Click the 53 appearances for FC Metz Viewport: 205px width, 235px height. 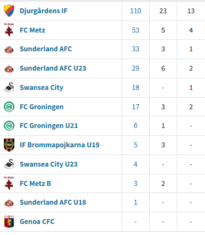(x=135, y=30)
